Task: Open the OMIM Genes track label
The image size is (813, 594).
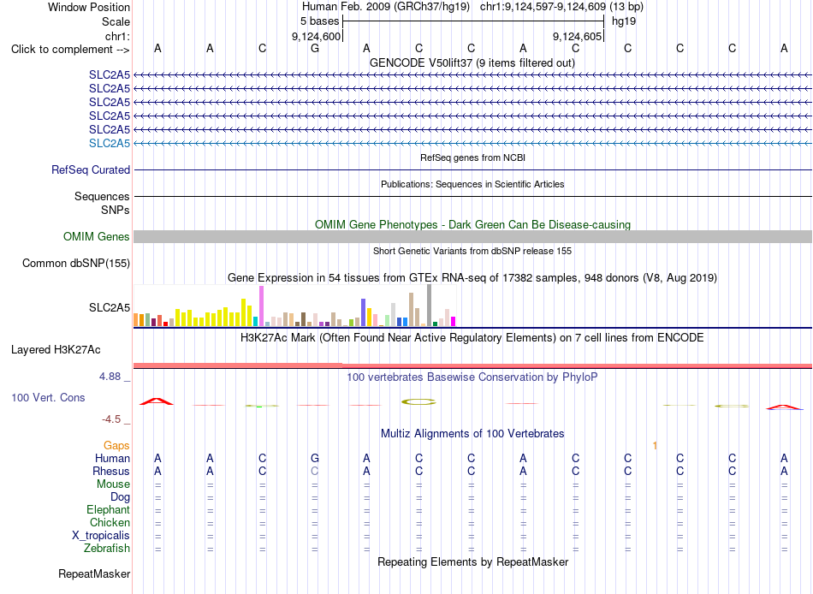Action: point(96,236)
